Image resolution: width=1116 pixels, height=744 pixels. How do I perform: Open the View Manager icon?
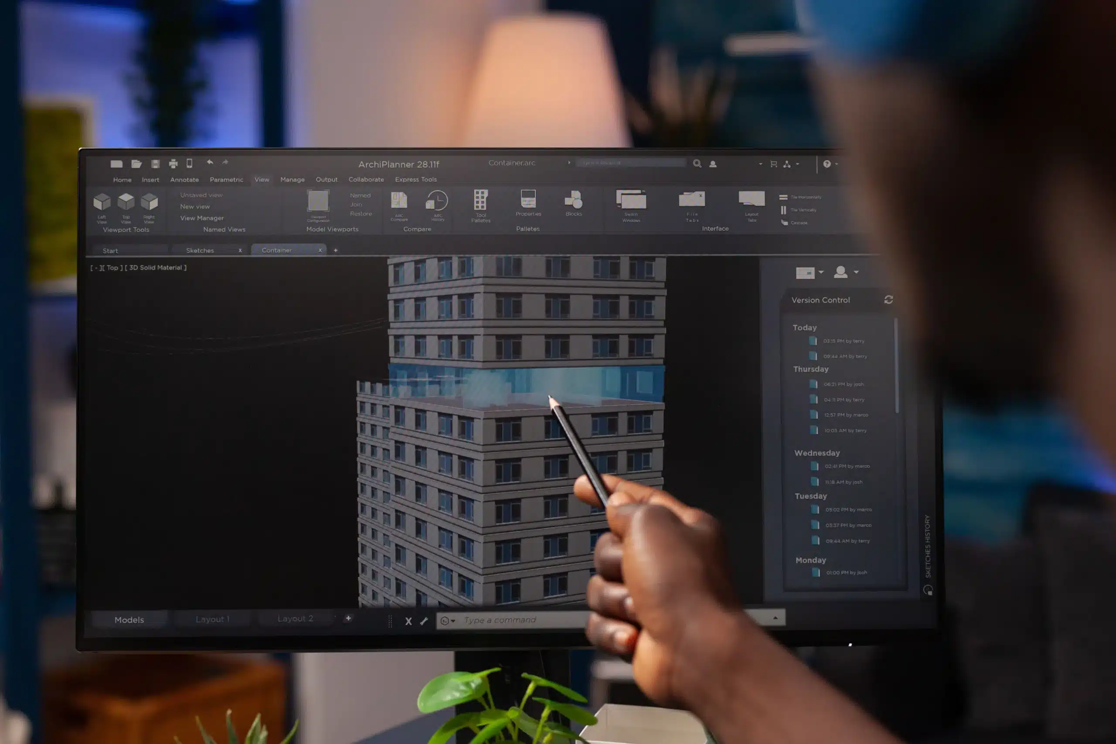coord(202,217)
